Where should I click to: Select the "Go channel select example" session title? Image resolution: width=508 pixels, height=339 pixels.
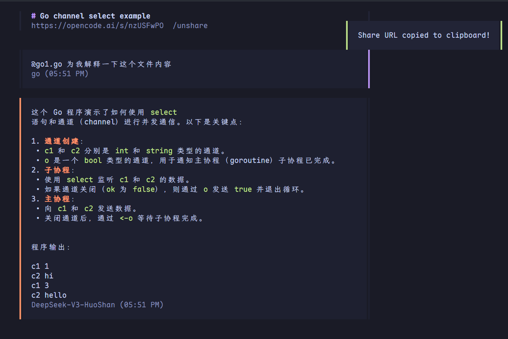95,16
